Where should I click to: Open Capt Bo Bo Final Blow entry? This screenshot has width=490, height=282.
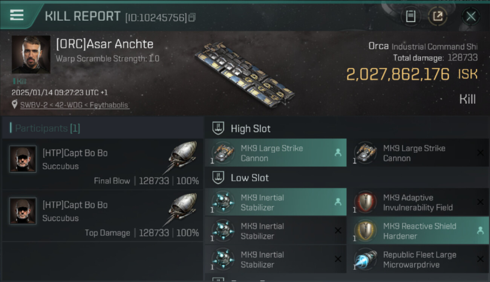click(x=103, y=164)
